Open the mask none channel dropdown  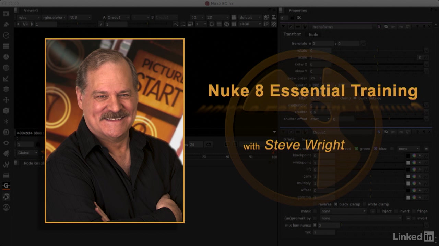tap(343, 211)
